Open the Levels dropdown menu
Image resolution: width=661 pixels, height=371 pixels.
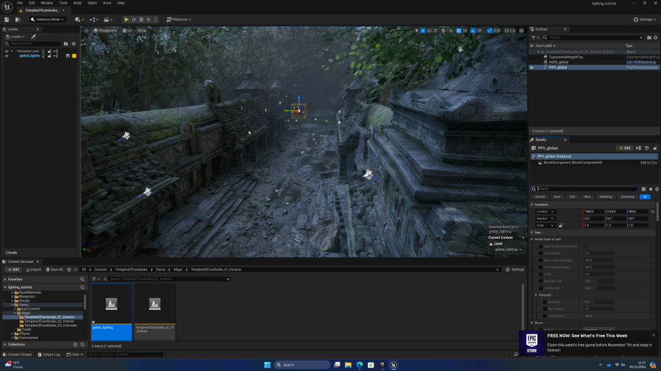15,37
